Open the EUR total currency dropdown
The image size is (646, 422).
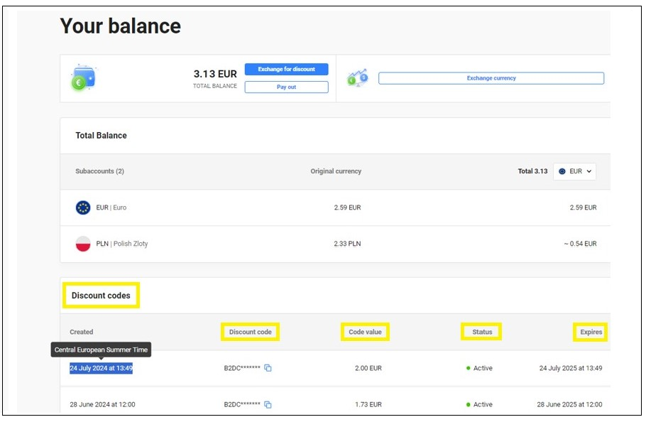coord(574,171)
